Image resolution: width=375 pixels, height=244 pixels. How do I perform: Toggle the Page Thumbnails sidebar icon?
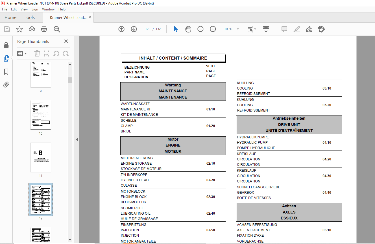point(6,58)
